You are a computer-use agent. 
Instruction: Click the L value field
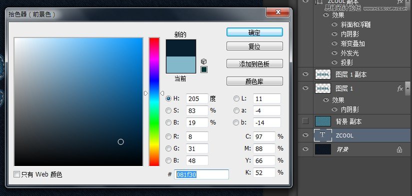tap(267, 98)
